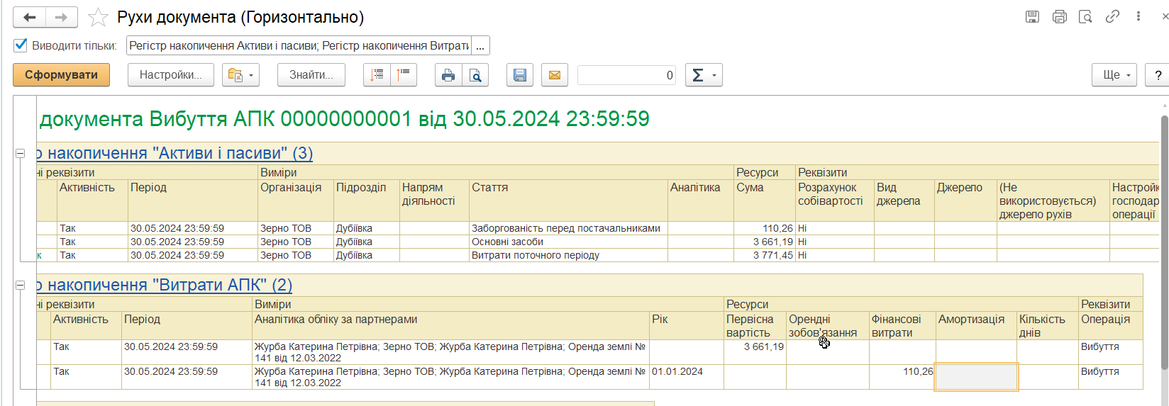Open Настройки... settings
The height and width of the screenshot is (406, 1169).
[171, 75]
